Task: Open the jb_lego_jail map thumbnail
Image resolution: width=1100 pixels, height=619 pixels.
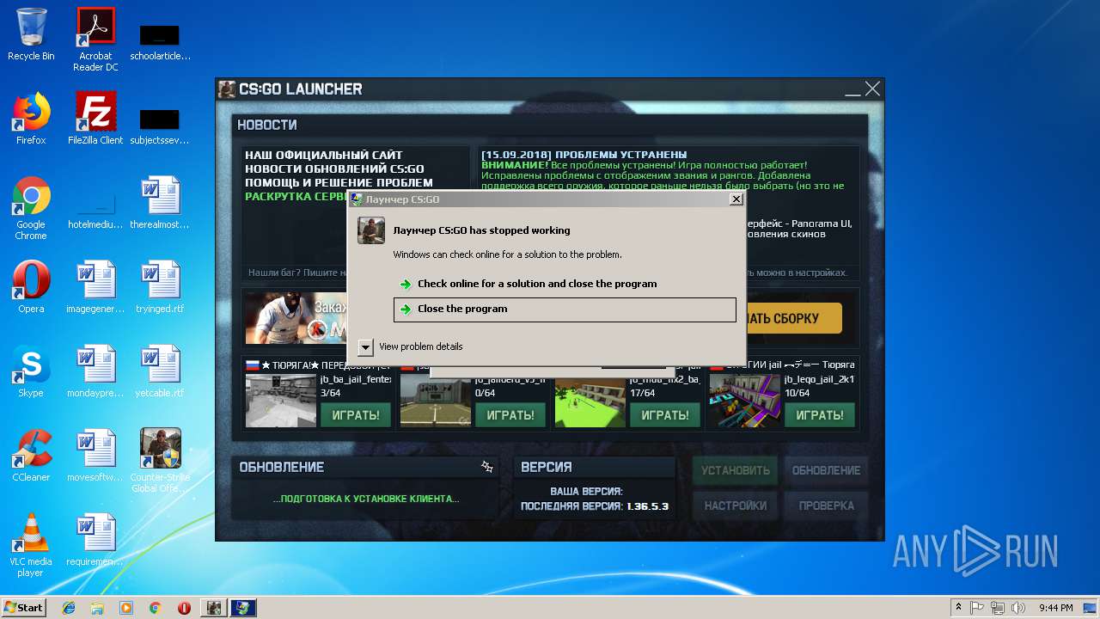Action: 745,400
